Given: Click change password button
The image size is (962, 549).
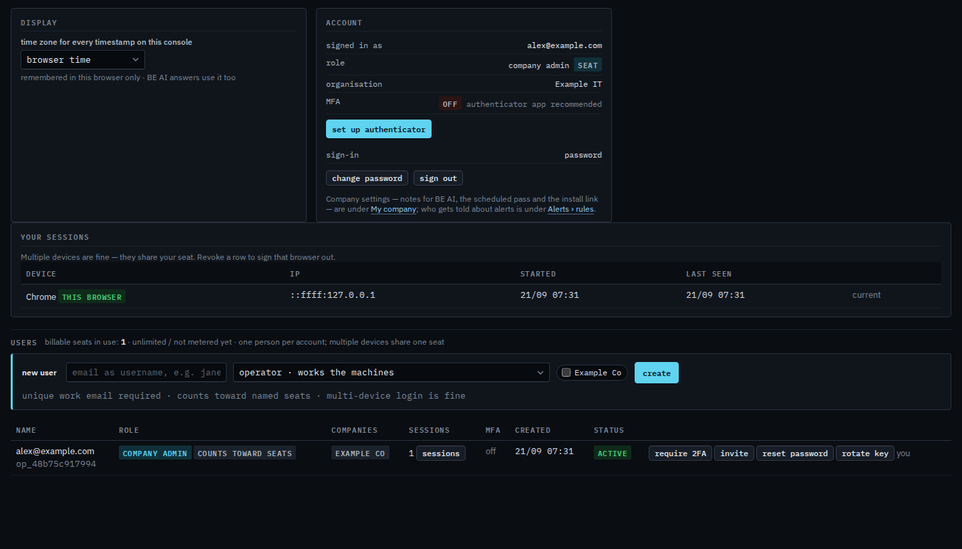Looking at the screenshot, I should pyautogui.click(x=367, y=178).
